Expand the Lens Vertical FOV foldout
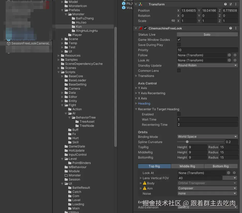 tap(141, 178)
